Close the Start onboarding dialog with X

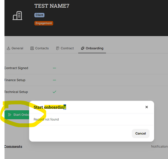coord(146,107)
